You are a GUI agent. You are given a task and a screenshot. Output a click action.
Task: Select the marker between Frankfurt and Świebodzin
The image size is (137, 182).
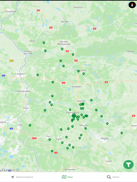[x=53, y=82]
